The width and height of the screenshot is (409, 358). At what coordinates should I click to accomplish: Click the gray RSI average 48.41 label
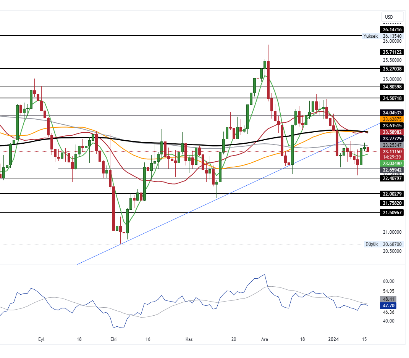point(388,299)
